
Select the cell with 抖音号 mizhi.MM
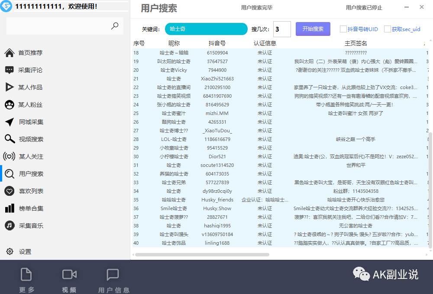coord(217,113)
